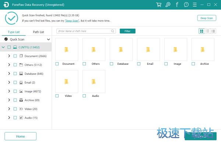The image size is (221, 144).
Task: Open the Image folder thumbnail
Action: (176, 49)
